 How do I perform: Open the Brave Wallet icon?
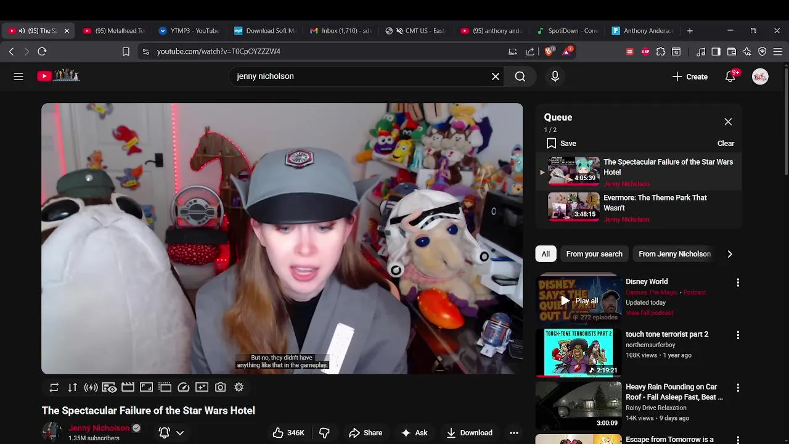coord(732,52)
